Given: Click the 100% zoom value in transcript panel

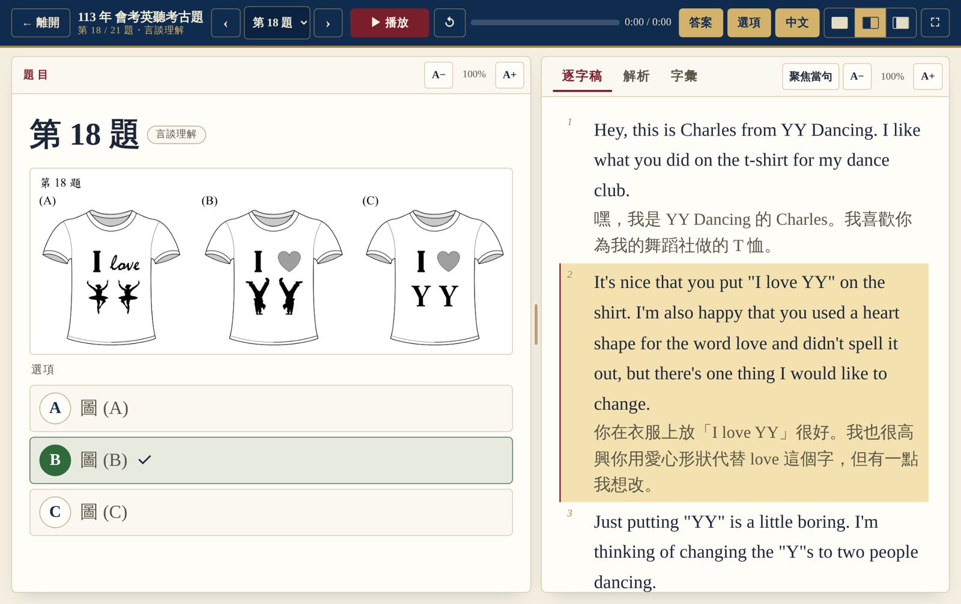Looking at the screenshot, I should click(x=893, y=77).
